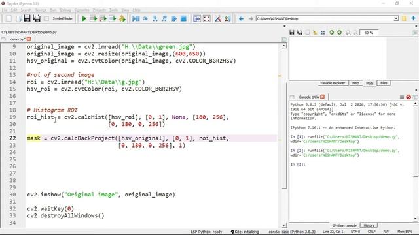Click the Previous plot green arrow

332,33
